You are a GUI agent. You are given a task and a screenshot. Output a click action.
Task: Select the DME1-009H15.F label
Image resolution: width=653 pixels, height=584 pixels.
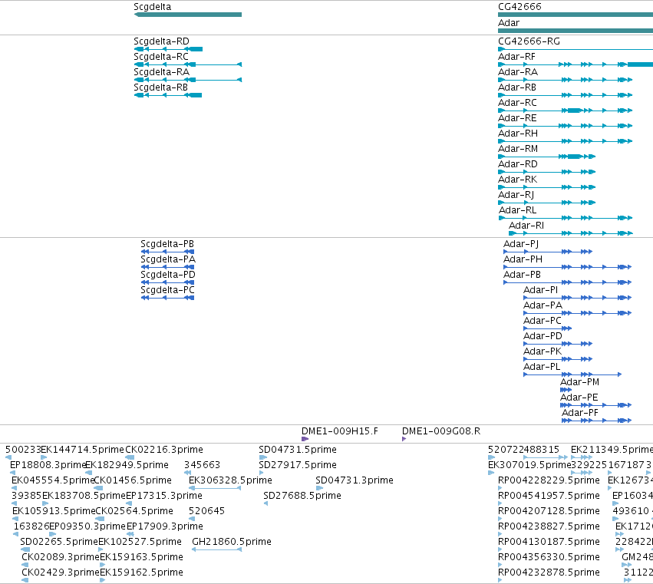pos(340,431)
